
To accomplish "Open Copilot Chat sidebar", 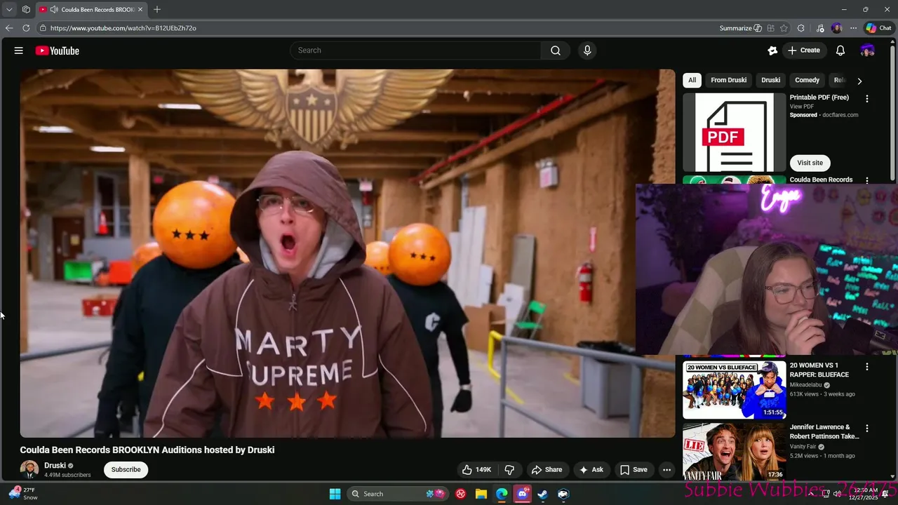I will coord(878,28).
